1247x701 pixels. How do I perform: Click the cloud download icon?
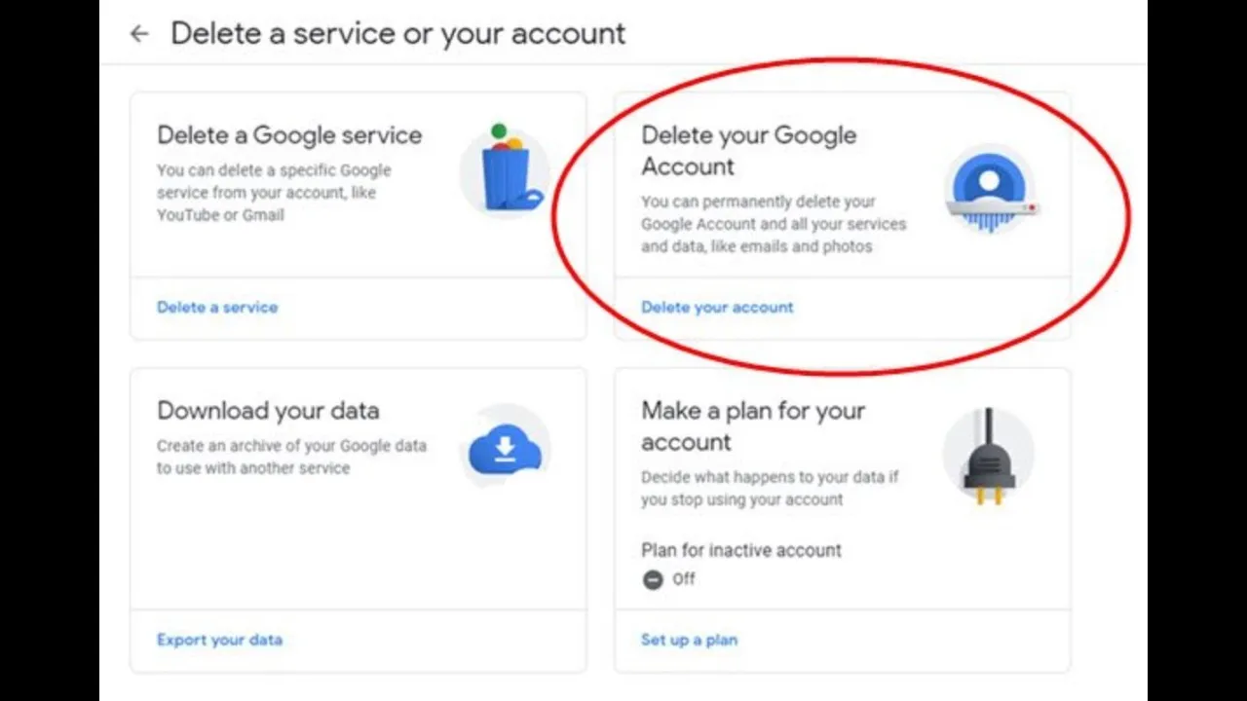[x=505, y=450]
